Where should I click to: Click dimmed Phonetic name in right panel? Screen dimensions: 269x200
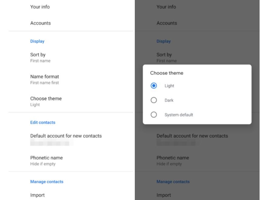[173, 160]
